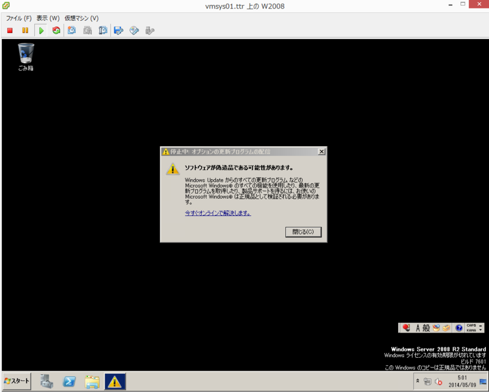Open the IME tools icon on the language bar
The height and width of the screenshot is (392, 489).
tap(446, 328)
